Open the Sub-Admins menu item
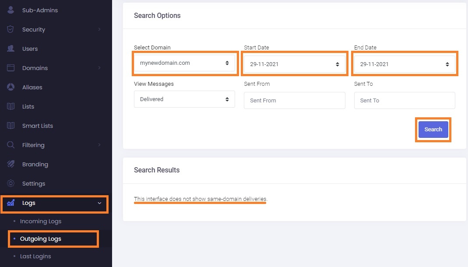The width and height of the screenshot is (468, 267). tap(40, 10)
